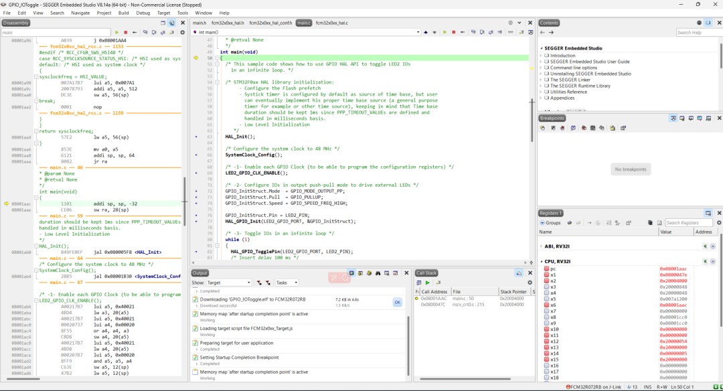Toggle breakpoint marker at HAL_Init line 65
This screenshot has height=391, width=723.
tap(196, 136)
